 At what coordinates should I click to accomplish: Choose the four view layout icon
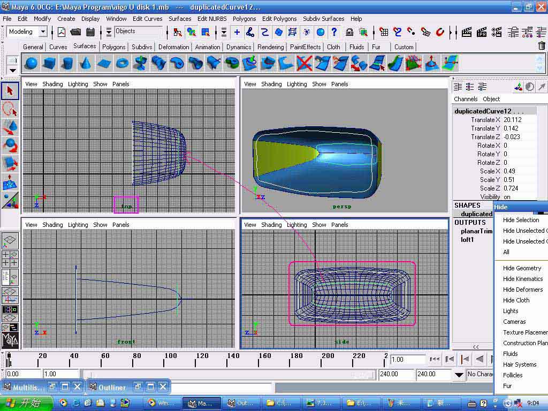tap(10, 258)
